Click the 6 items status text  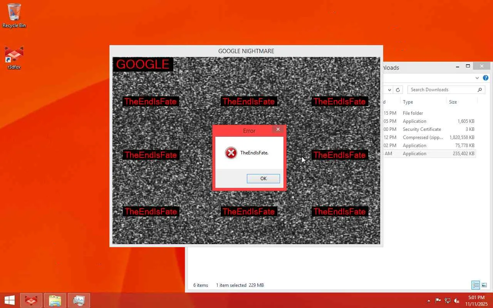(x=201, y=285)
